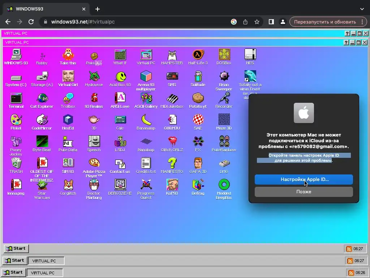Bookmark this page with star icon
370x278 pixels.
pyautogui.click(x=257, y=22)
